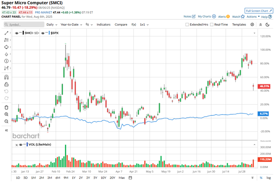
Task: Select the 1M time range
Action: (33, 178)
